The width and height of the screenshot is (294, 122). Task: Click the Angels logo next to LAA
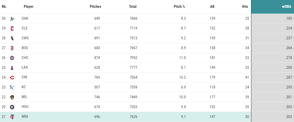[12, 68]
